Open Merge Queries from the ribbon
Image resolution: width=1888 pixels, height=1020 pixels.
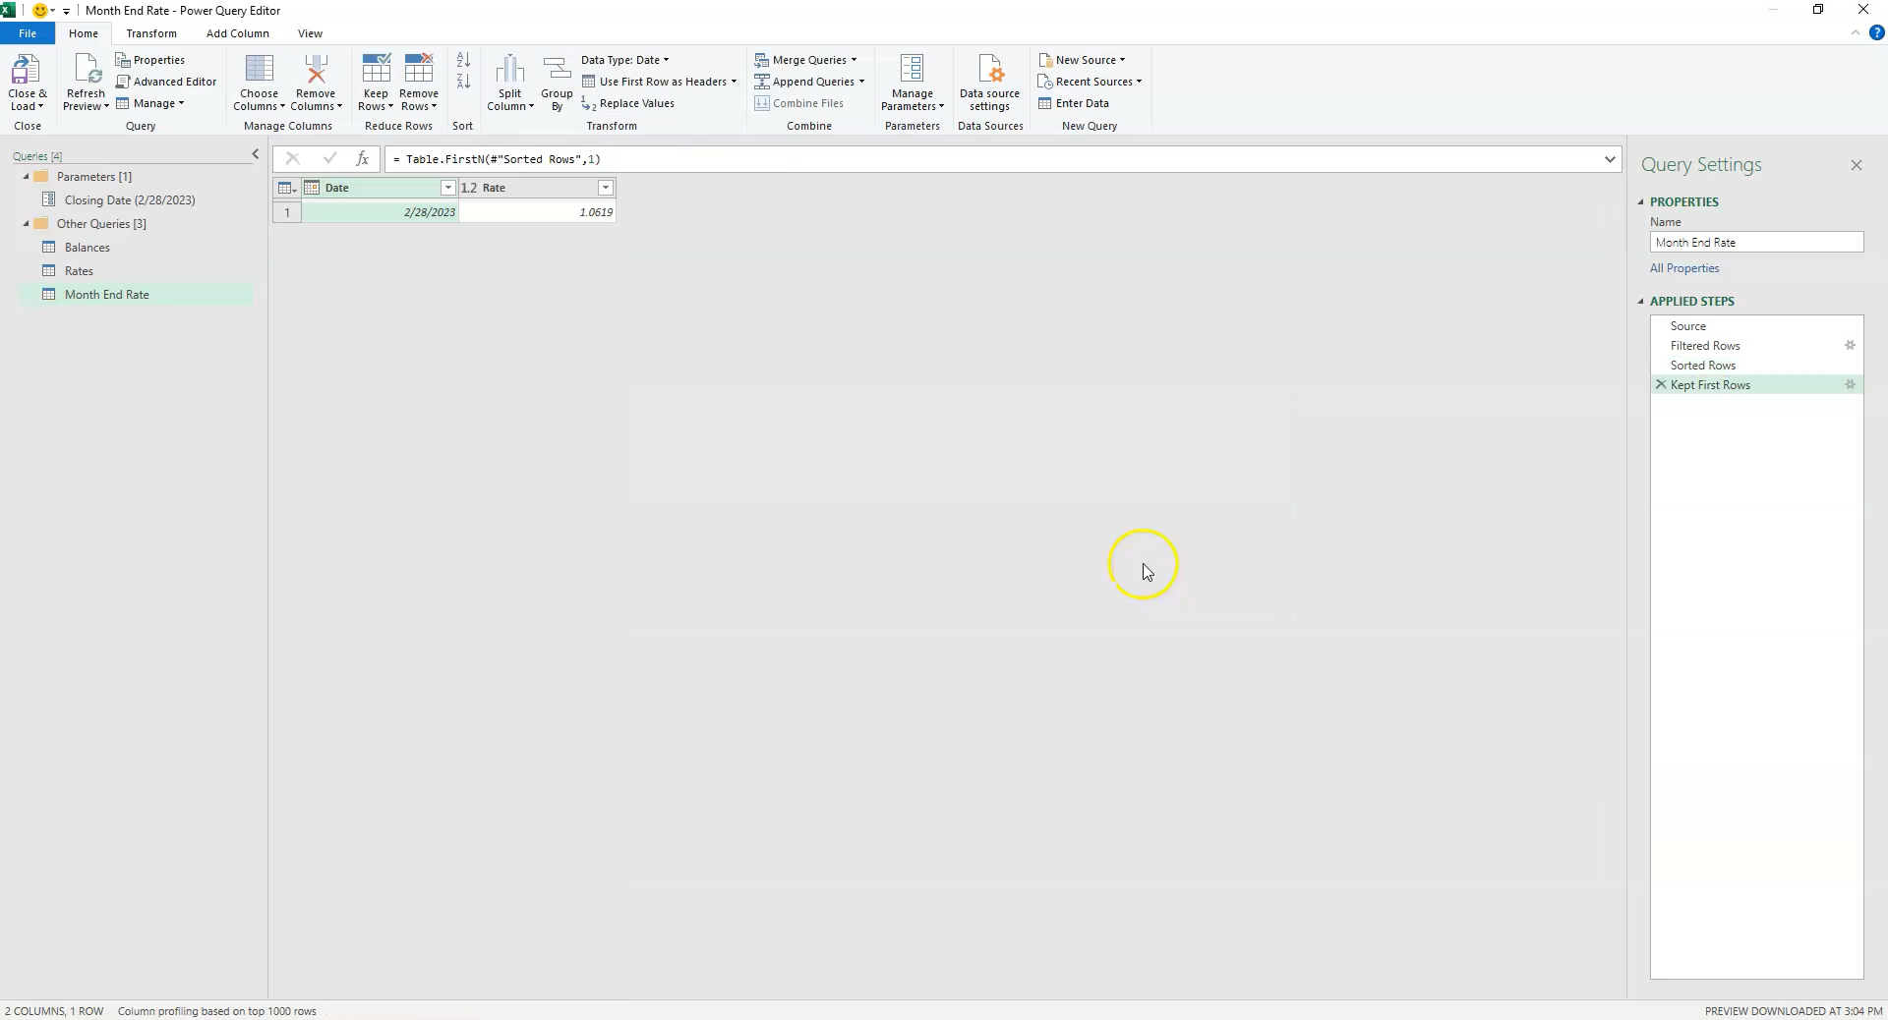(806, 59)
